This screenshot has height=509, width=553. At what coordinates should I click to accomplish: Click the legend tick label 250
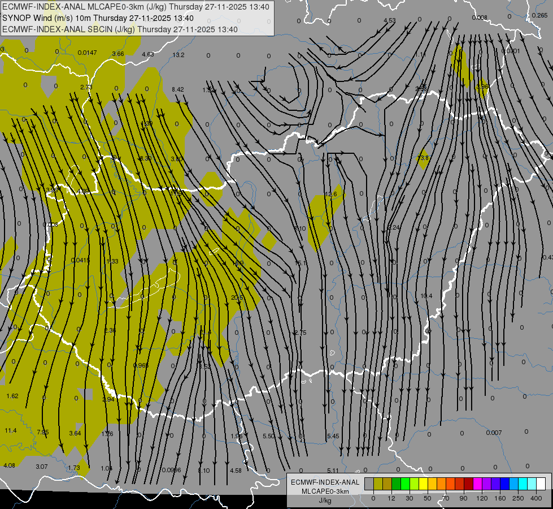518,498
